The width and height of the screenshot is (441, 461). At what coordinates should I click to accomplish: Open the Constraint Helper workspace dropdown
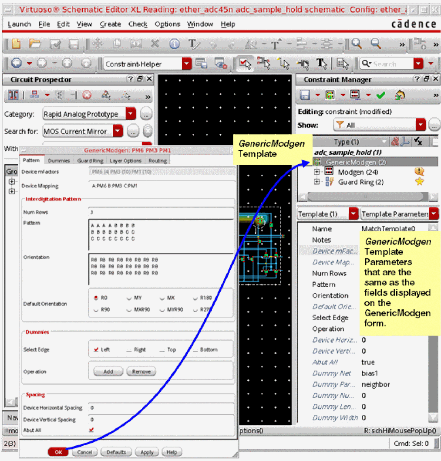pos(187,64)
